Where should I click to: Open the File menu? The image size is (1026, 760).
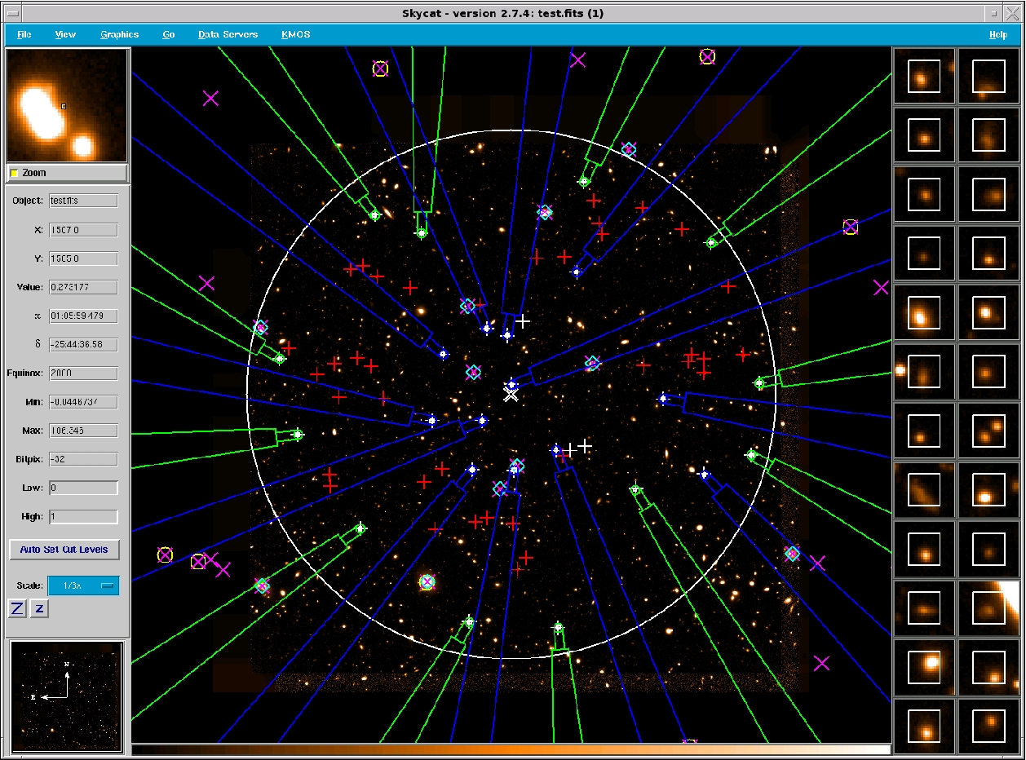click(24, 34)
